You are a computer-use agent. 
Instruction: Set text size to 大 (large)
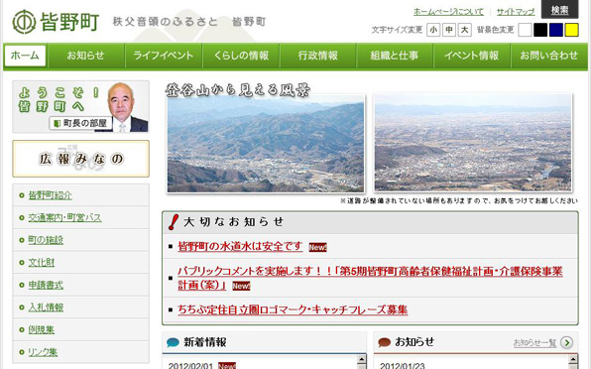pyautogui.click(x=464, y=30)
